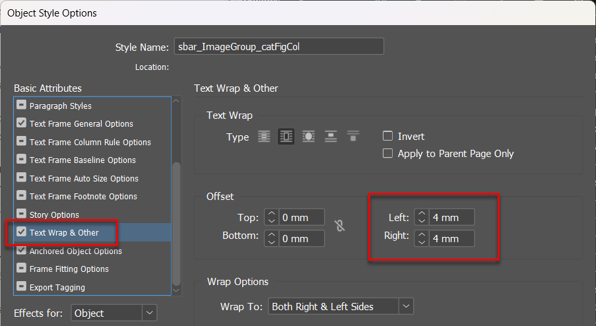Decrease the Top offset value
The height and width of the screenshot is (326, 596).
tap(271, 222)
